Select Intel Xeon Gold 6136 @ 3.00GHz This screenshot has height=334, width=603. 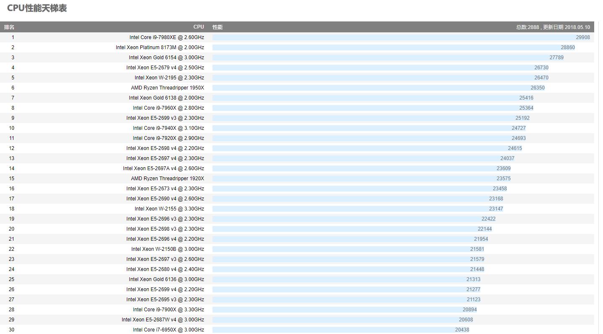[166, 279]
